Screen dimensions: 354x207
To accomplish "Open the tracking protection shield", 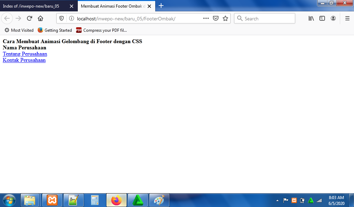I will pos(62,19).
